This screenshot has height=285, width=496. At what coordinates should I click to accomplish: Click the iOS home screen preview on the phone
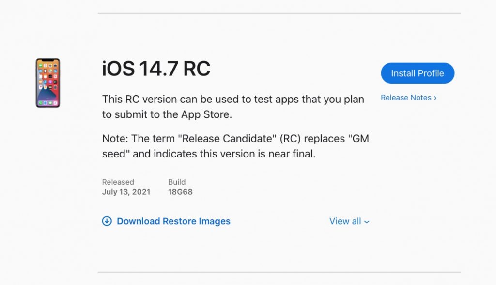[47, 82]
